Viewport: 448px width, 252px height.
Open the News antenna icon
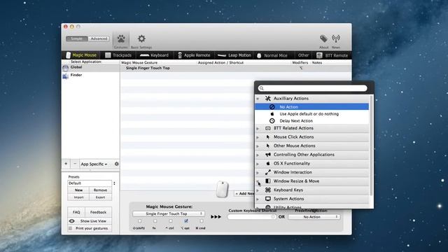tap(336, 38)
